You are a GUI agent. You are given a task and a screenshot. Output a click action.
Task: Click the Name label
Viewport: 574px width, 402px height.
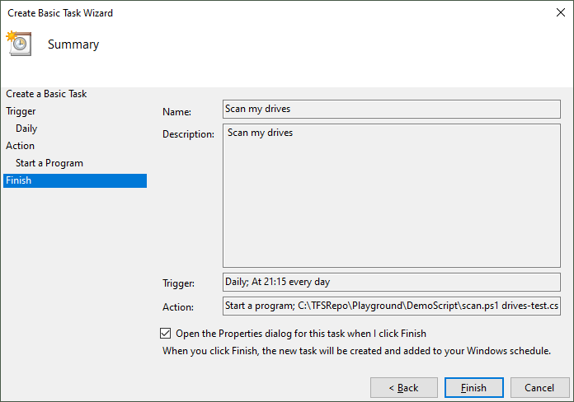(176, 112)
